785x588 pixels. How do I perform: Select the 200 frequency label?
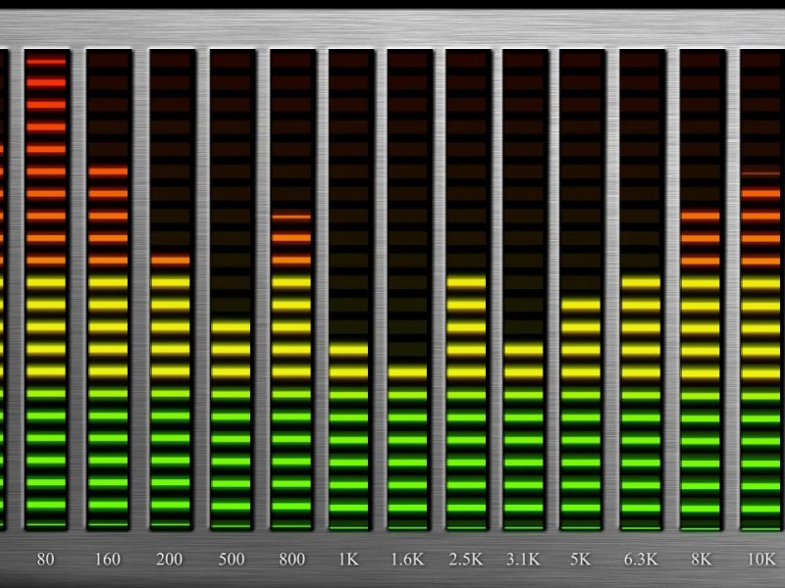(169, 560)
